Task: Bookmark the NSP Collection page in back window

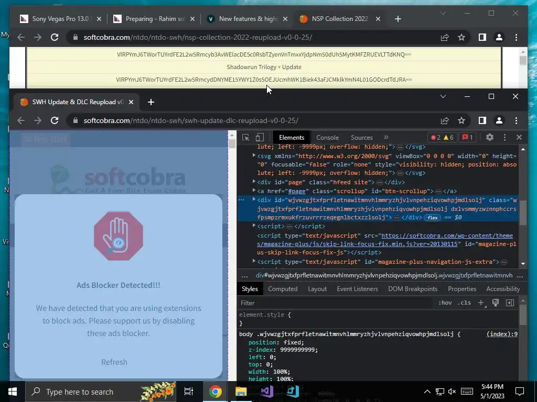Action: 461,37
